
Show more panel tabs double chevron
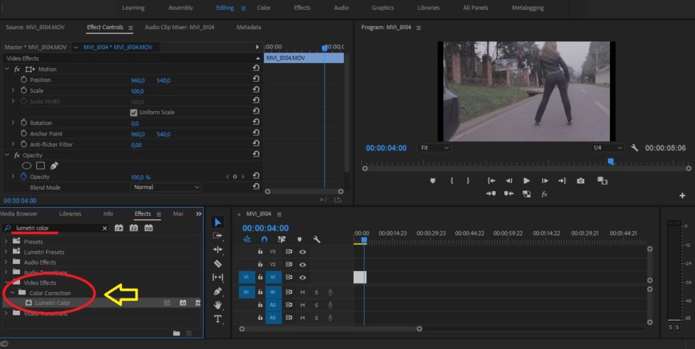199,214
